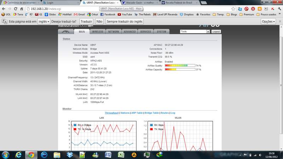Switch to the SYSTEM tab
283x159 pixels.
[161, 31]
